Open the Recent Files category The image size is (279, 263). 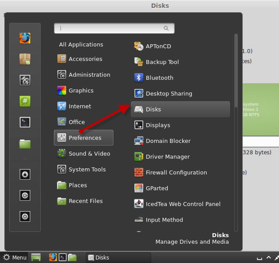point(84,201)
